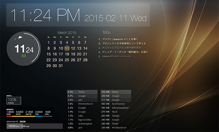Click calendar date 7
Image resolution: width=219 pixels, height=132 pixels.
pyautogui.click(x=85, y=42)
